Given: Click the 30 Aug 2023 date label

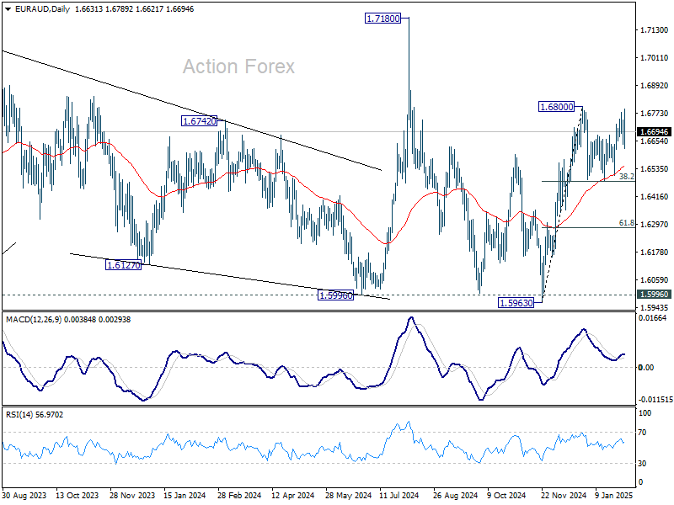Looking at the screenshot, I should click(24, 495).
